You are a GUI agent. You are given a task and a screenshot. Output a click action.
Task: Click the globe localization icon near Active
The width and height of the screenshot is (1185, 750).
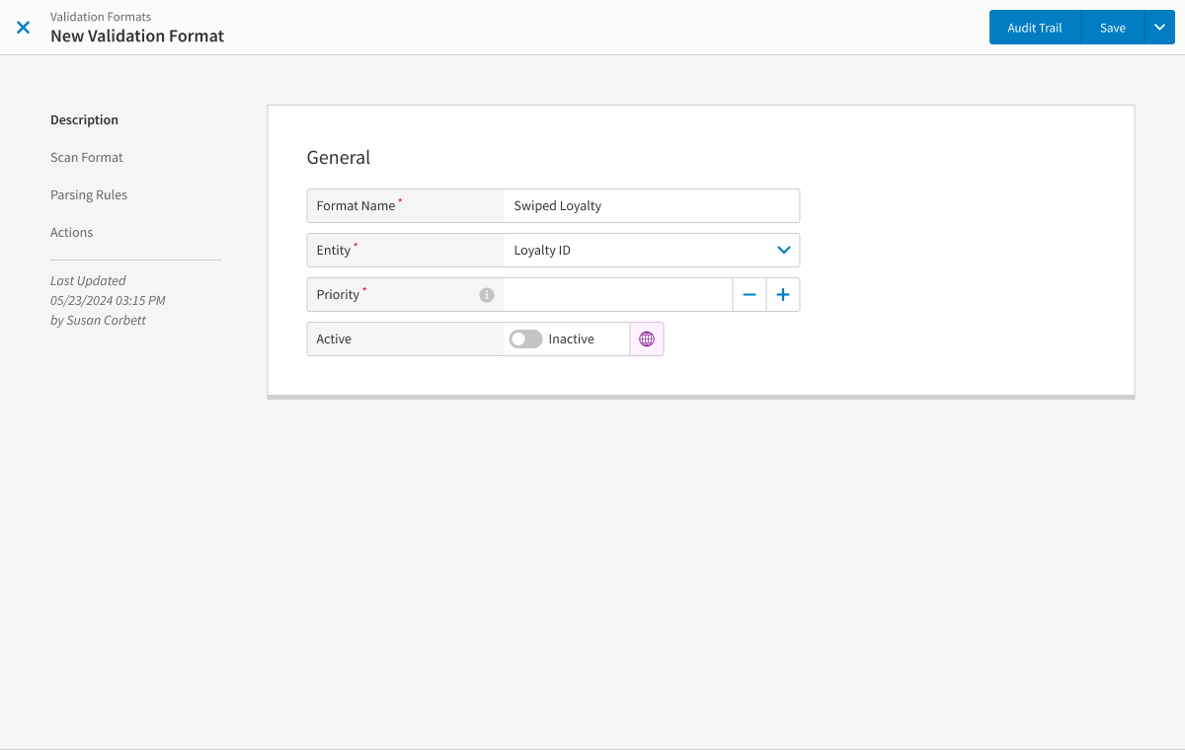coord(647,338)
